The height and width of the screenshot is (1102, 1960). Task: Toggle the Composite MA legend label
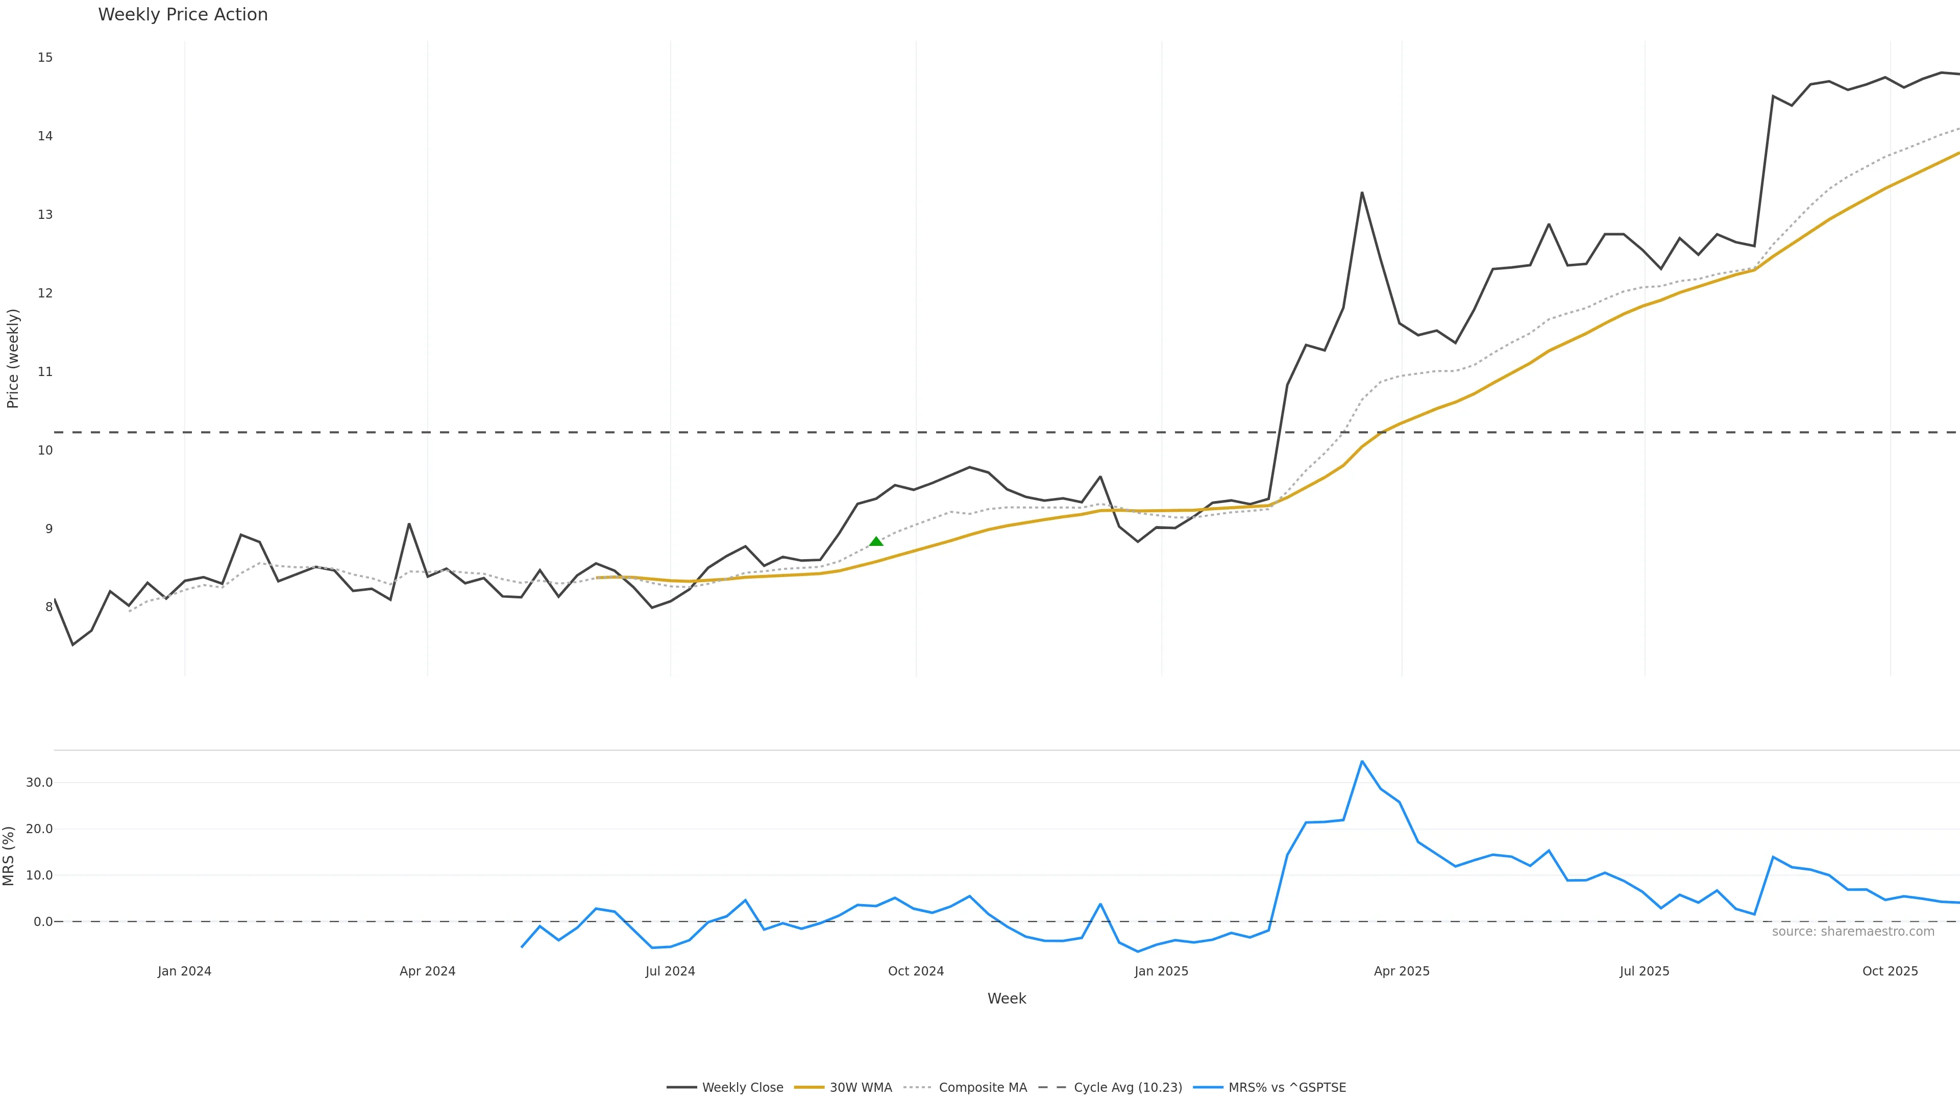(x=982, y=1088)
